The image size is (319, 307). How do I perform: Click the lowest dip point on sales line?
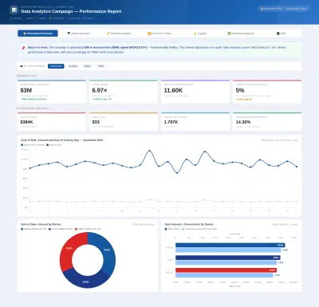pyautogui.click(x=177, y=173)
